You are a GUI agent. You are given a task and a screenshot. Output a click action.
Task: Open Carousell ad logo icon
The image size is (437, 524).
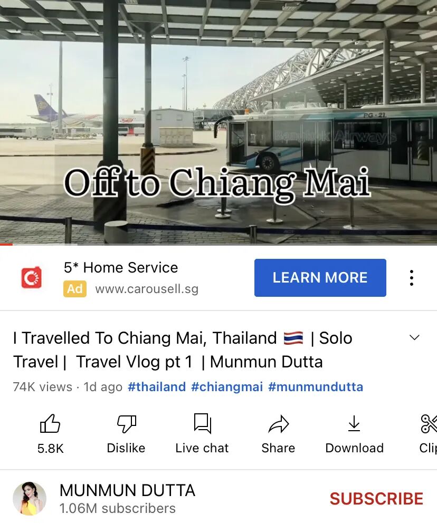[x=32, y=277]
